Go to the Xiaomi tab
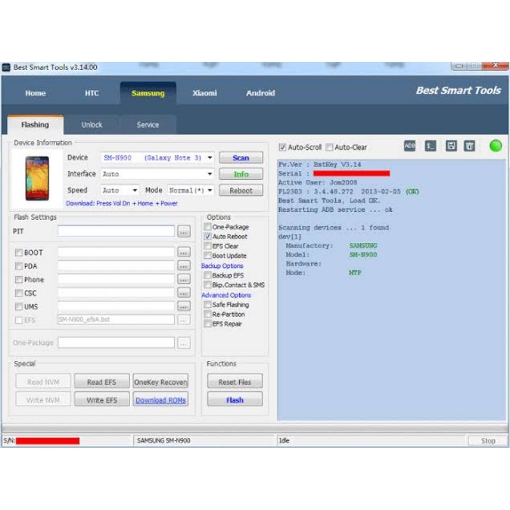Image resolution: width=510 pixels, height=510 pixels. [x=205, y=93]
